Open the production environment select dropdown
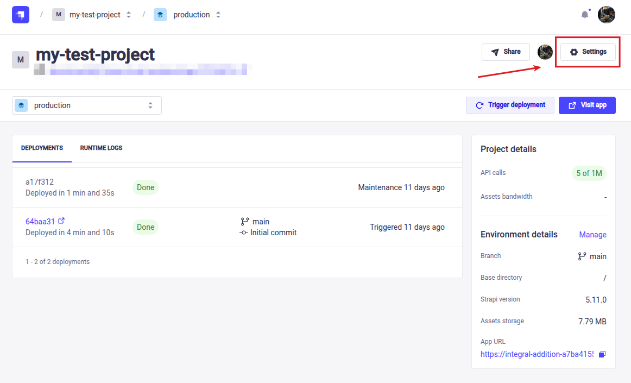Screen dimensions: 631x383 87,105
